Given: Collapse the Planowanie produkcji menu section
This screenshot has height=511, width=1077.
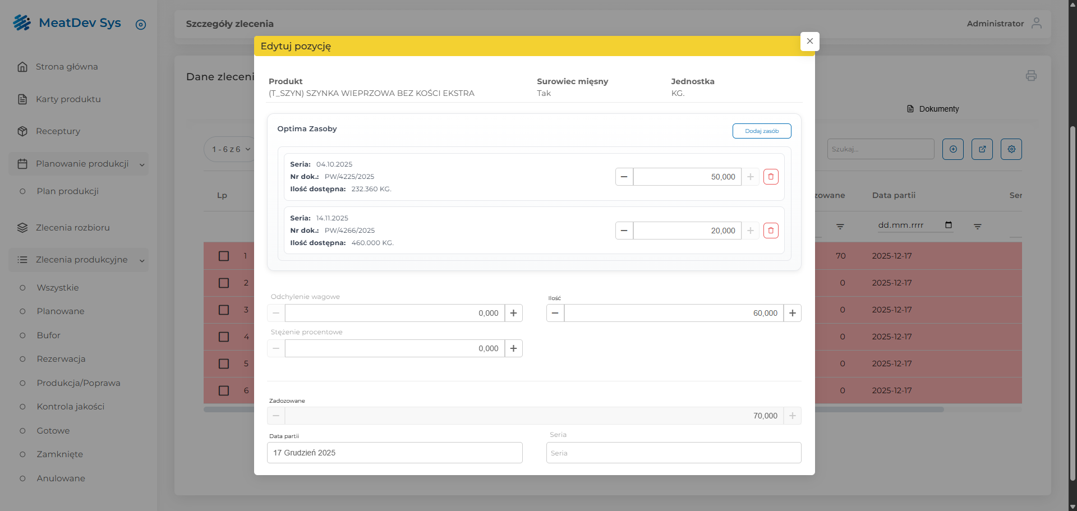Looking at the screenshot, I should pos(142,164).
